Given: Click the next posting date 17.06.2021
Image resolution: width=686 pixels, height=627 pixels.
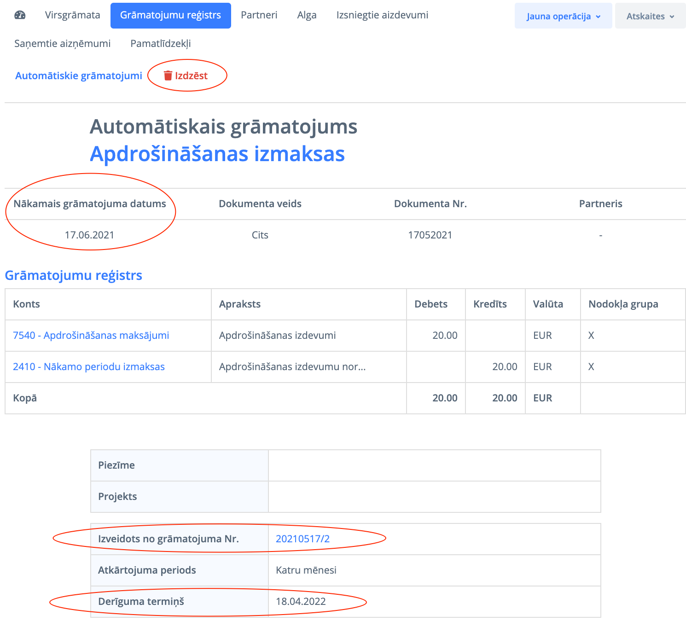Looking at the screenshot, I should click(x=89, y=235).
